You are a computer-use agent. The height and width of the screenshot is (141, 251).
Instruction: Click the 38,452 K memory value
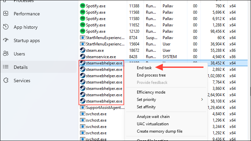[218, 63]
